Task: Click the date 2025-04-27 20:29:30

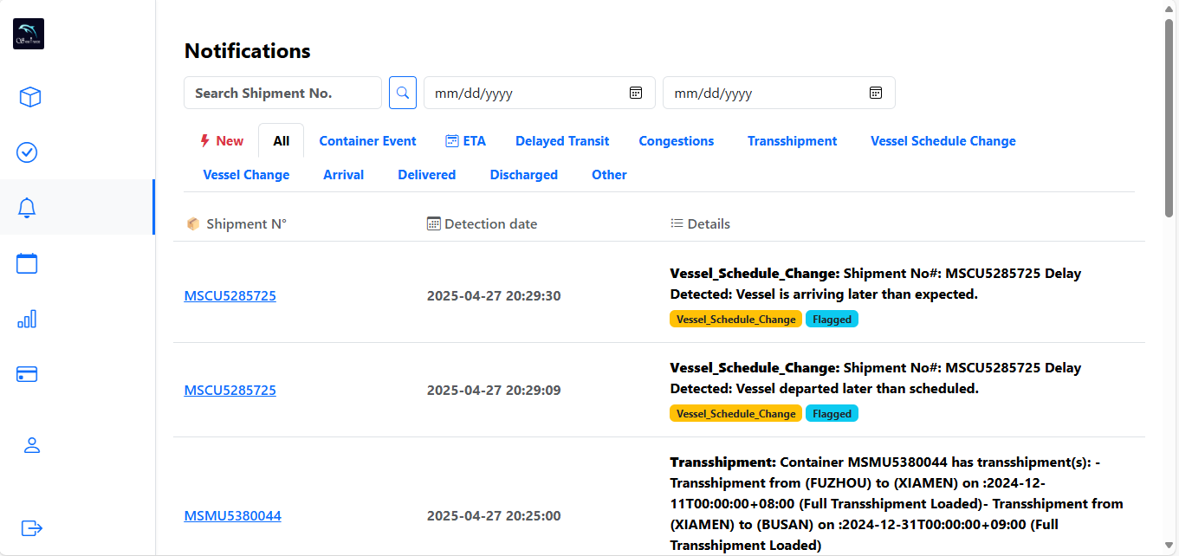Action: (494, 295)
